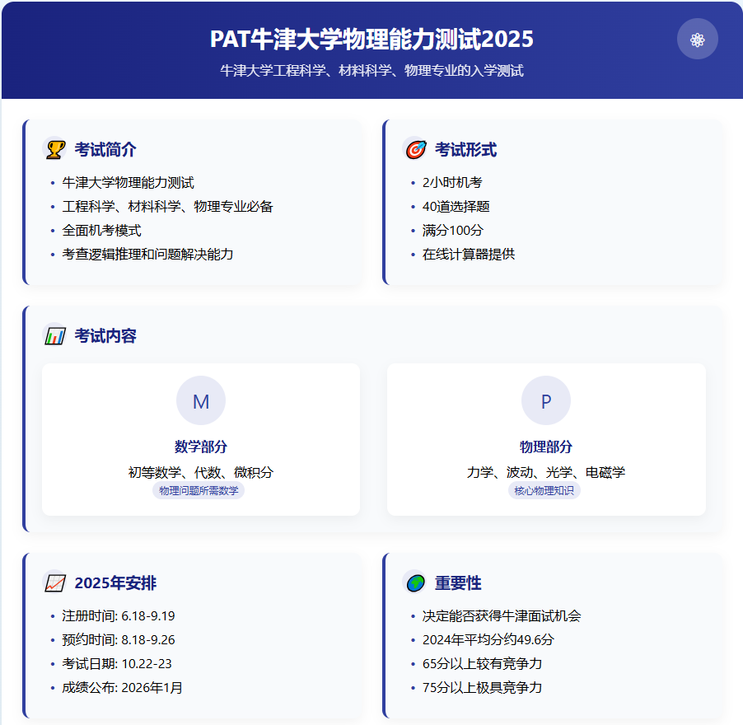The width and height of the screenshot is (743, 725).
Task: Click the bullet 75分以上极具竞争力
Action: pos(482,688)
